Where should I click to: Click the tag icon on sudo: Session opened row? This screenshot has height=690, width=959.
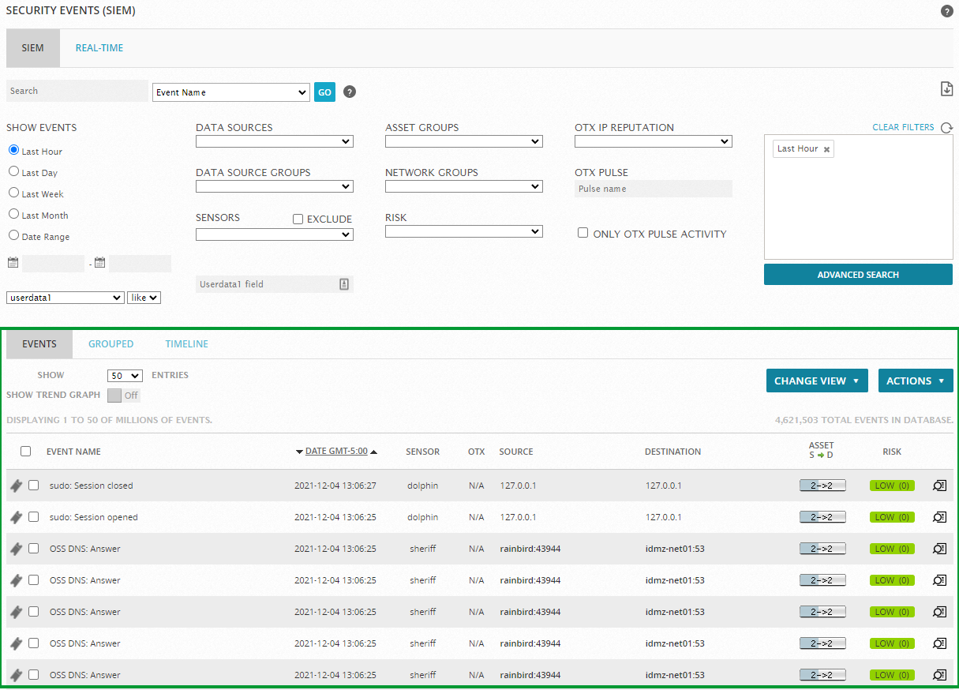[x=16, y=517]
